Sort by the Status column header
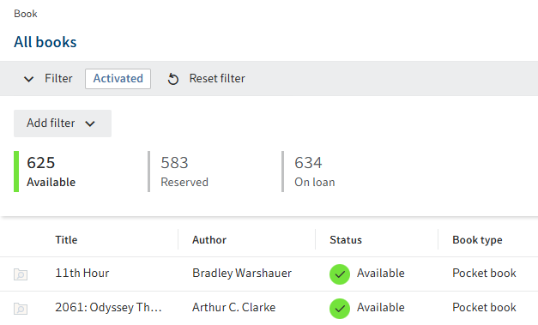This screenshot has width=538, height=325. tap(346, 239)
